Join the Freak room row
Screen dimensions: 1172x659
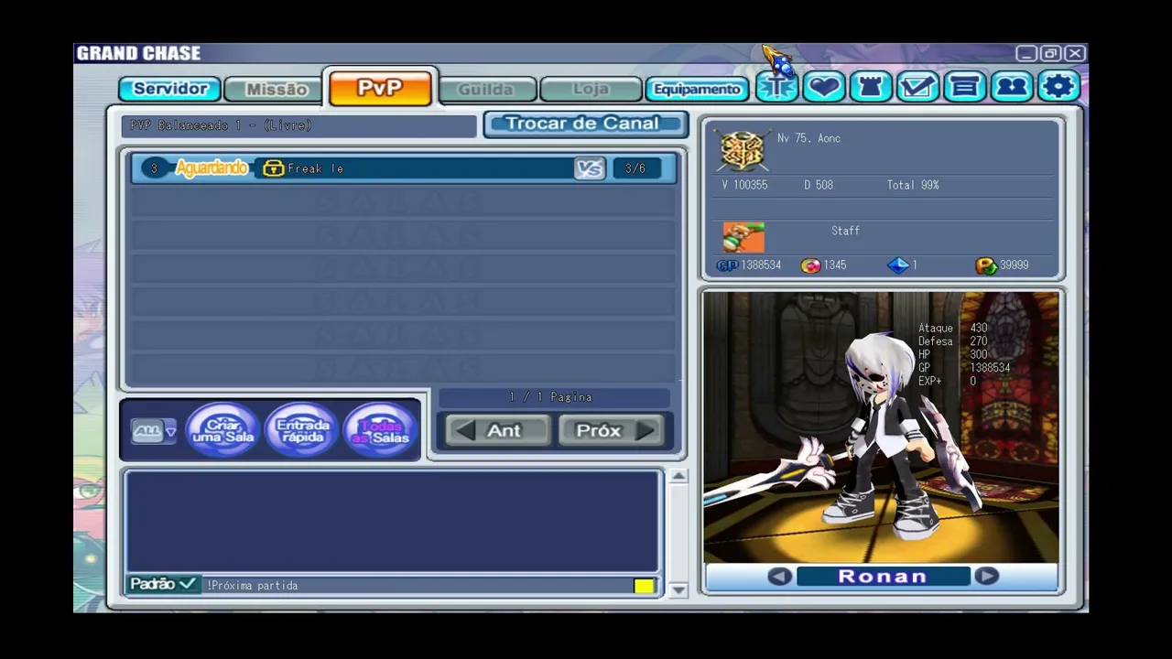(403, 168)
